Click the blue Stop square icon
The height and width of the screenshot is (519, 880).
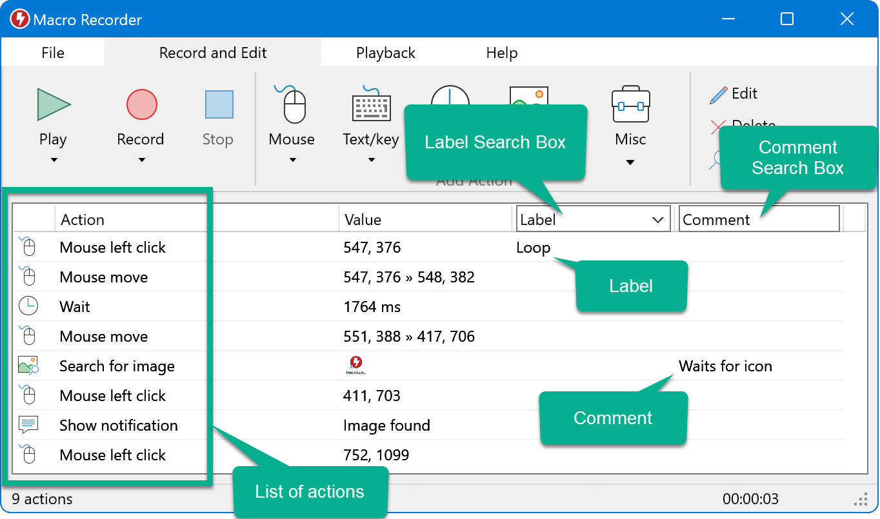coord(219,104)
